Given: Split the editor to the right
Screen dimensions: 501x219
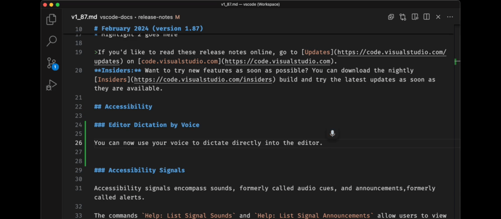Looking at the screenshot, I should pyautogui.click(x=426, y=17).
